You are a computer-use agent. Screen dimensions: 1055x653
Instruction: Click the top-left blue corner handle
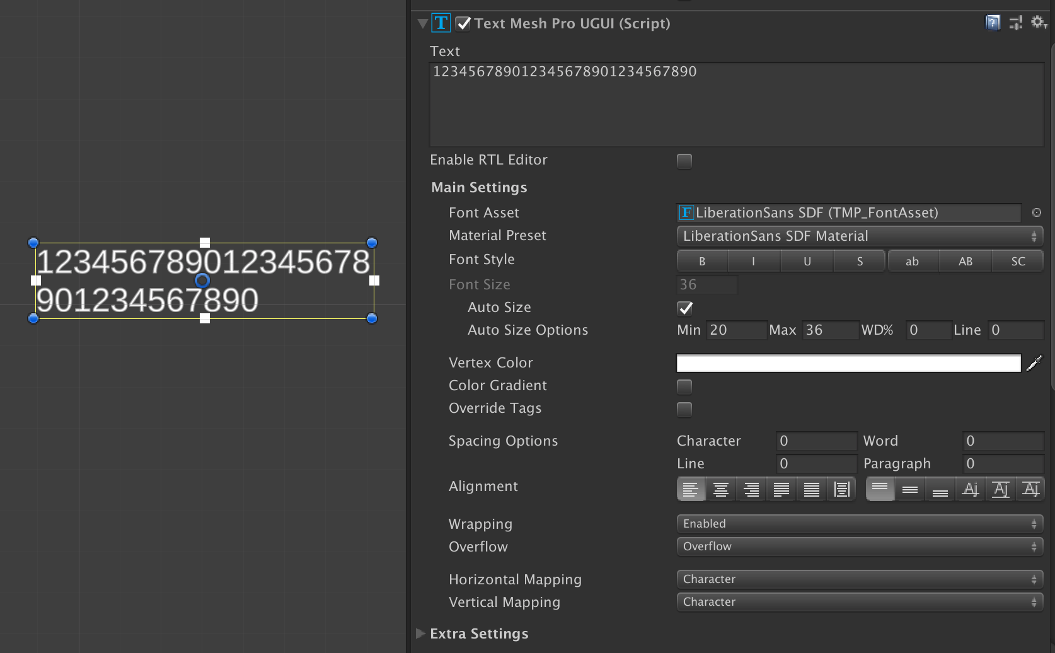[34, 243]
